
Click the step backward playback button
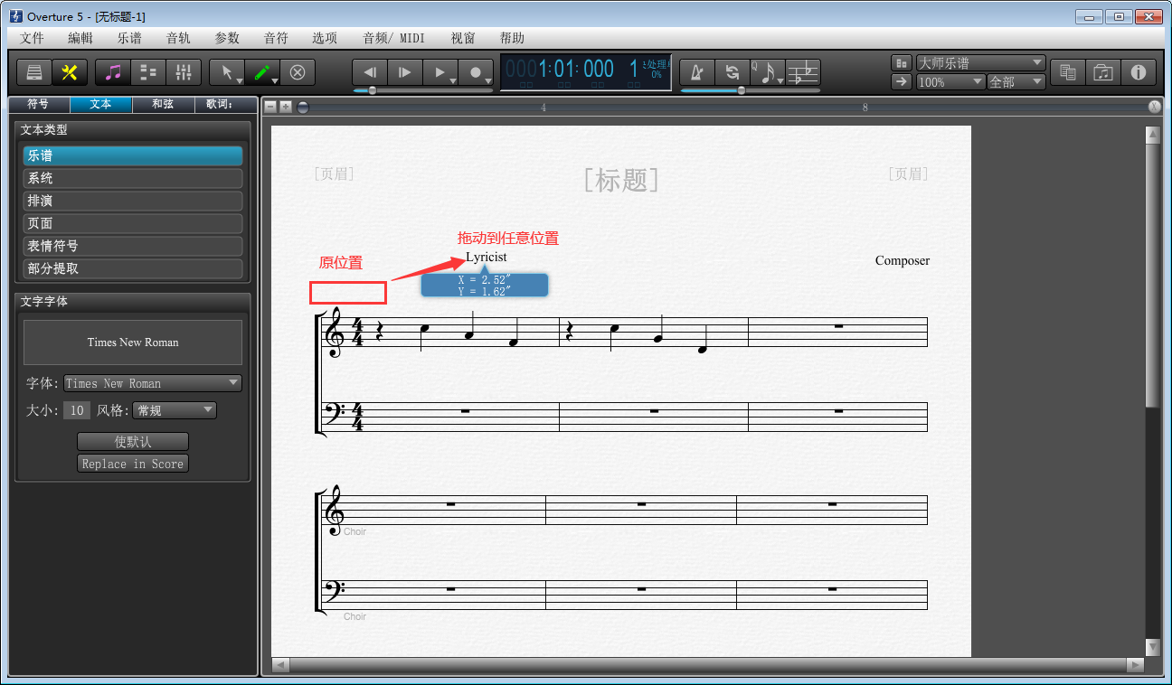pyautogui.click(x=370, y=72)
